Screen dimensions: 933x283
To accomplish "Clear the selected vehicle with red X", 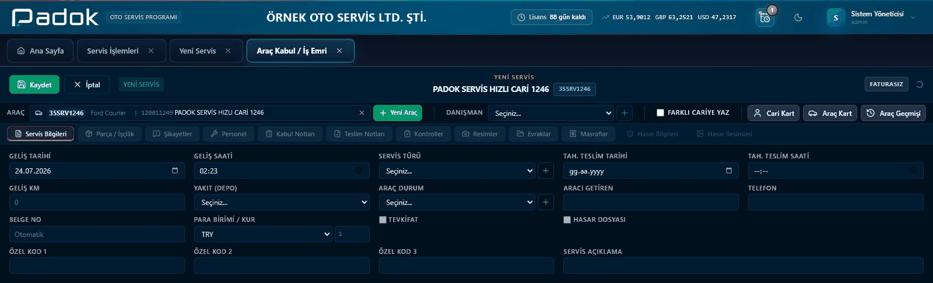I will [x=362, y=113].
